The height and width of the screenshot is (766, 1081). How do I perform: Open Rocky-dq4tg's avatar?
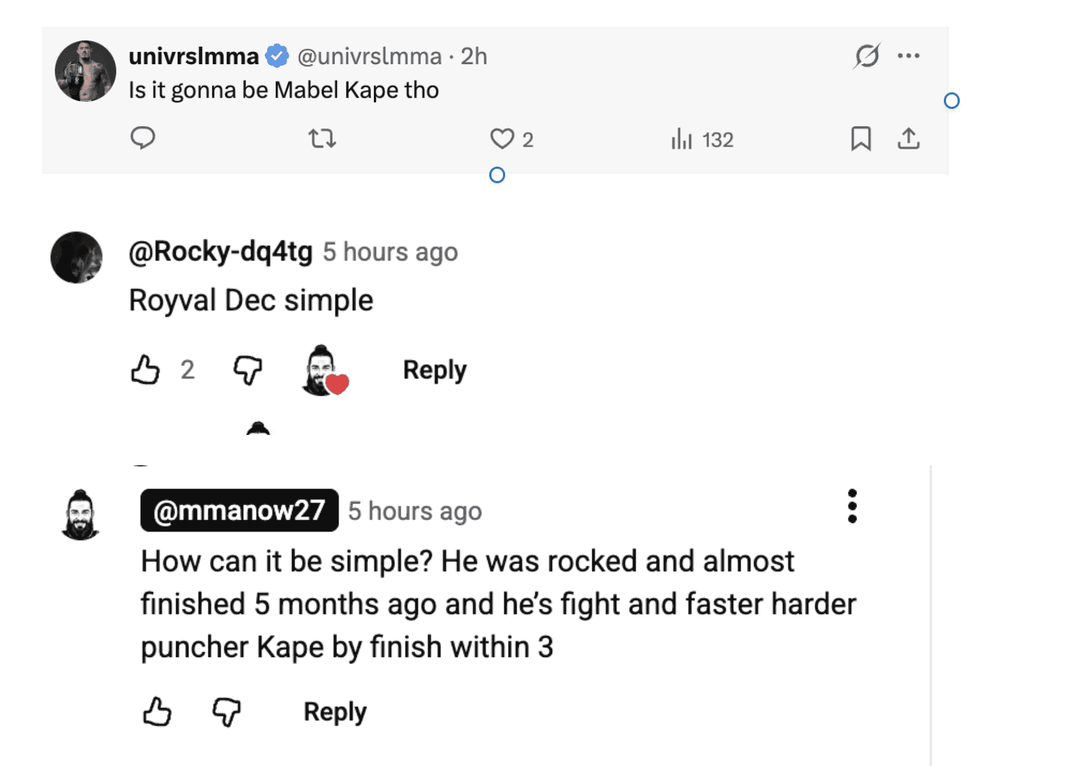click(76, 257)
